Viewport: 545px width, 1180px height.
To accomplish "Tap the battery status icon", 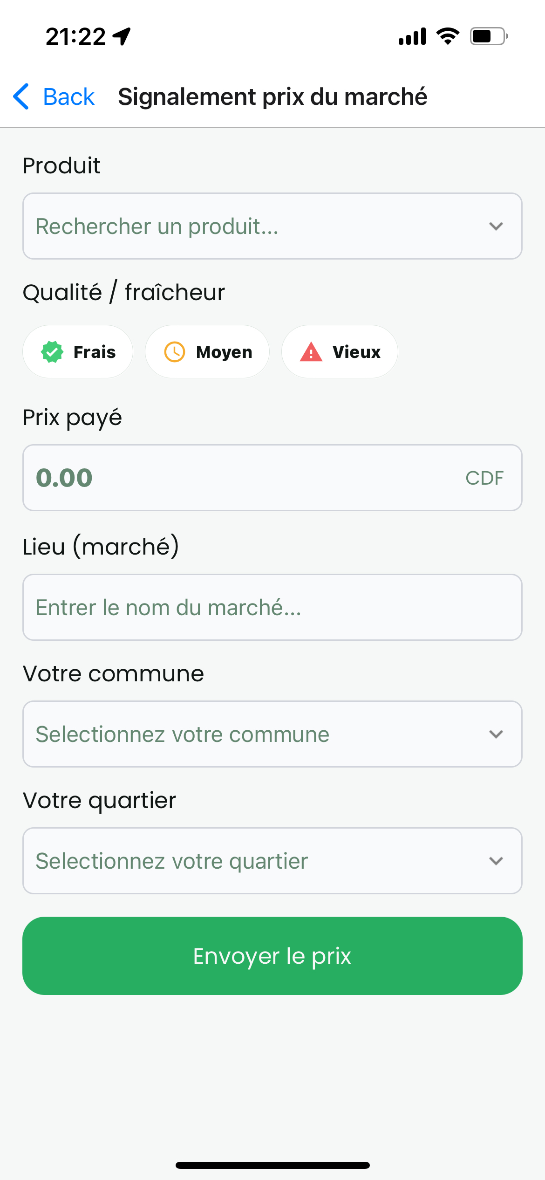I will click(489, 36).
